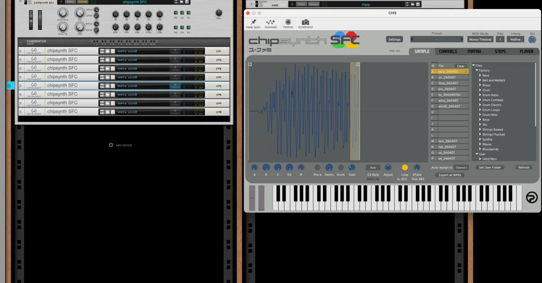This screenshot has width=542, height=283.
Task: Switch to the SAMPLE tab
Action: [x=422, y=52]
